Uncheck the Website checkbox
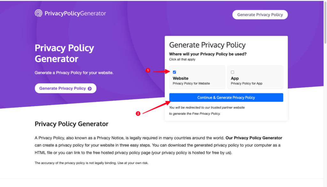 click(174, 72)
